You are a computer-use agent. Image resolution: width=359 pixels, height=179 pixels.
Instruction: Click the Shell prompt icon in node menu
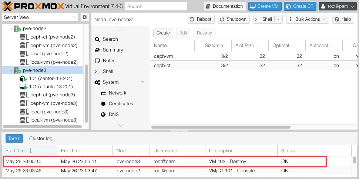pyautogui.click(x=97, y=72)
